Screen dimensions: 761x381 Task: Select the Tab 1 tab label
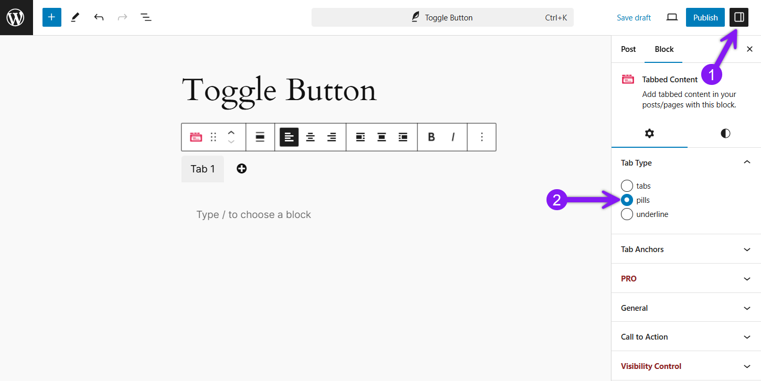pyautogui.click(x=202, y=169)
